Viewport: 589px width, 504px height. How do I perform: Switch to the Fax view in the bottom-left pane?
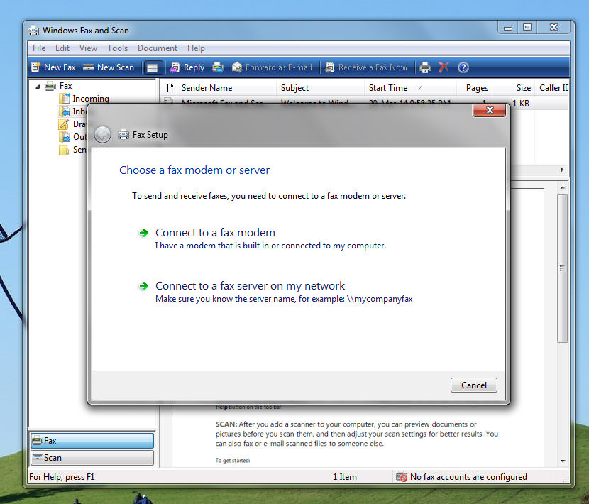pyautogui.click(x=92, y=441)
